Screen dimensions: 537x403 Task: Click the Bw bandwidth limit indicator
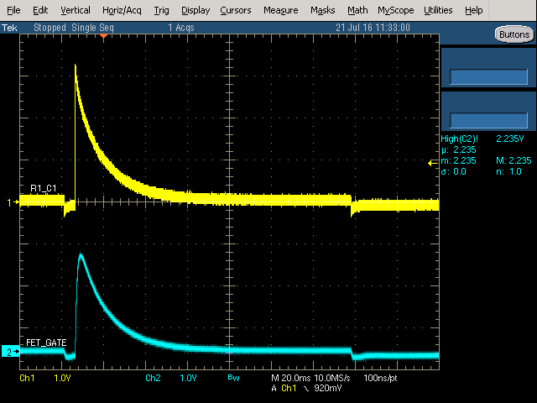point(233,378)
